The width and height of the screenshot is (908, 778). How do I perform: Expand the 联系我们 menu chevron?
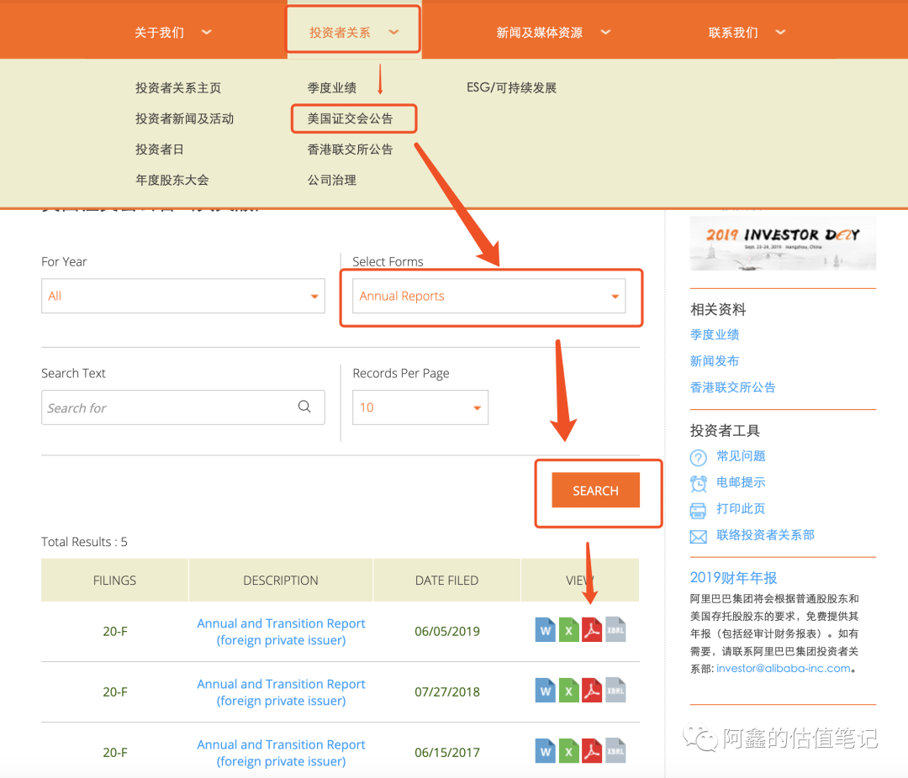point(780,33)
